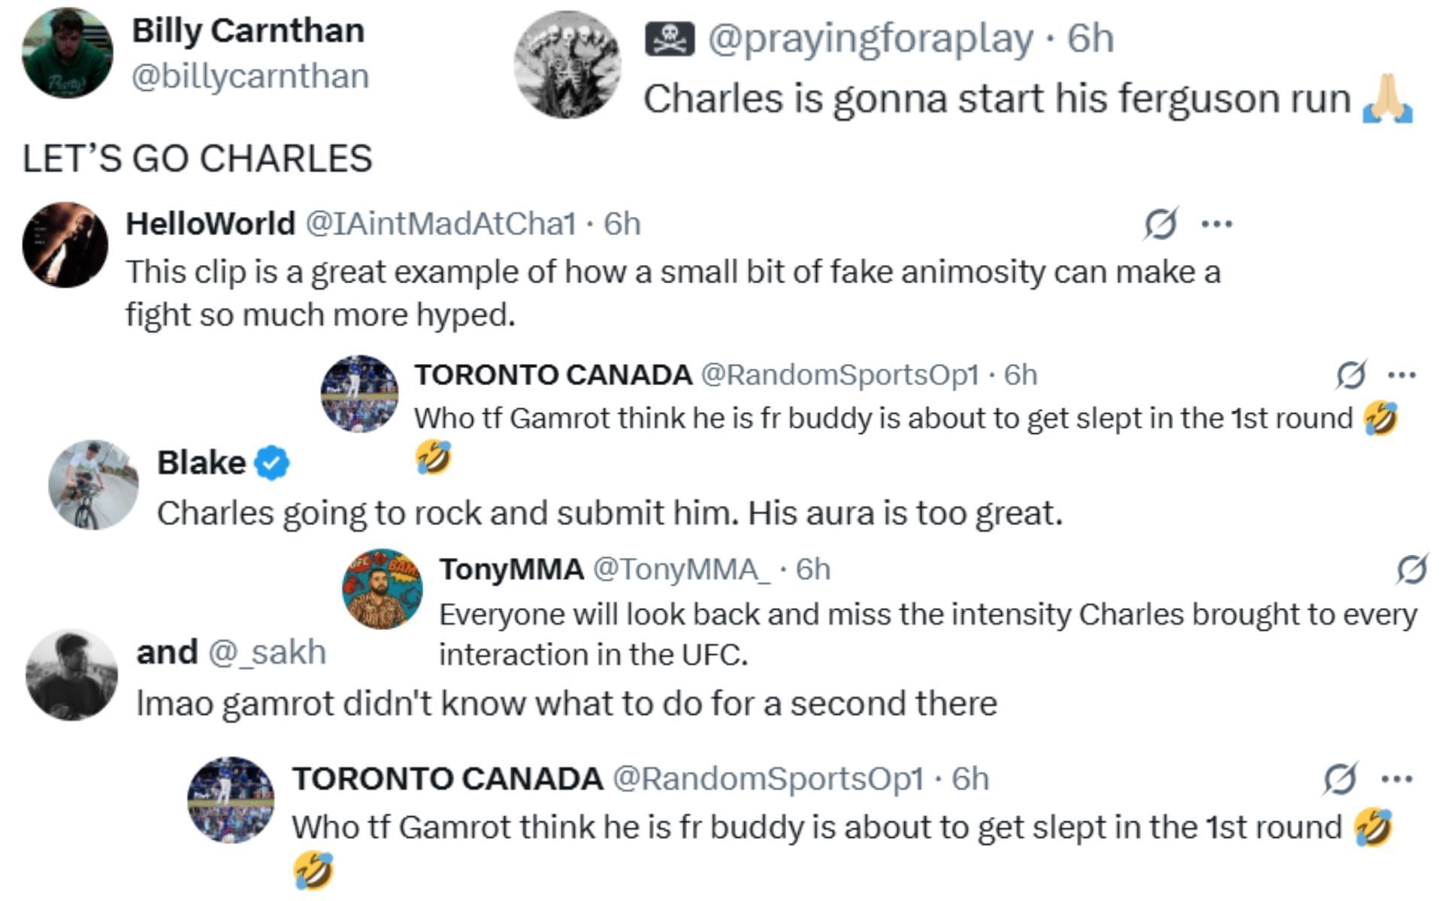Screen dimensions: 1443x901
Task: Click Grok icon on the last TORONTO CANADA tweet
Action: (1339, 779)
